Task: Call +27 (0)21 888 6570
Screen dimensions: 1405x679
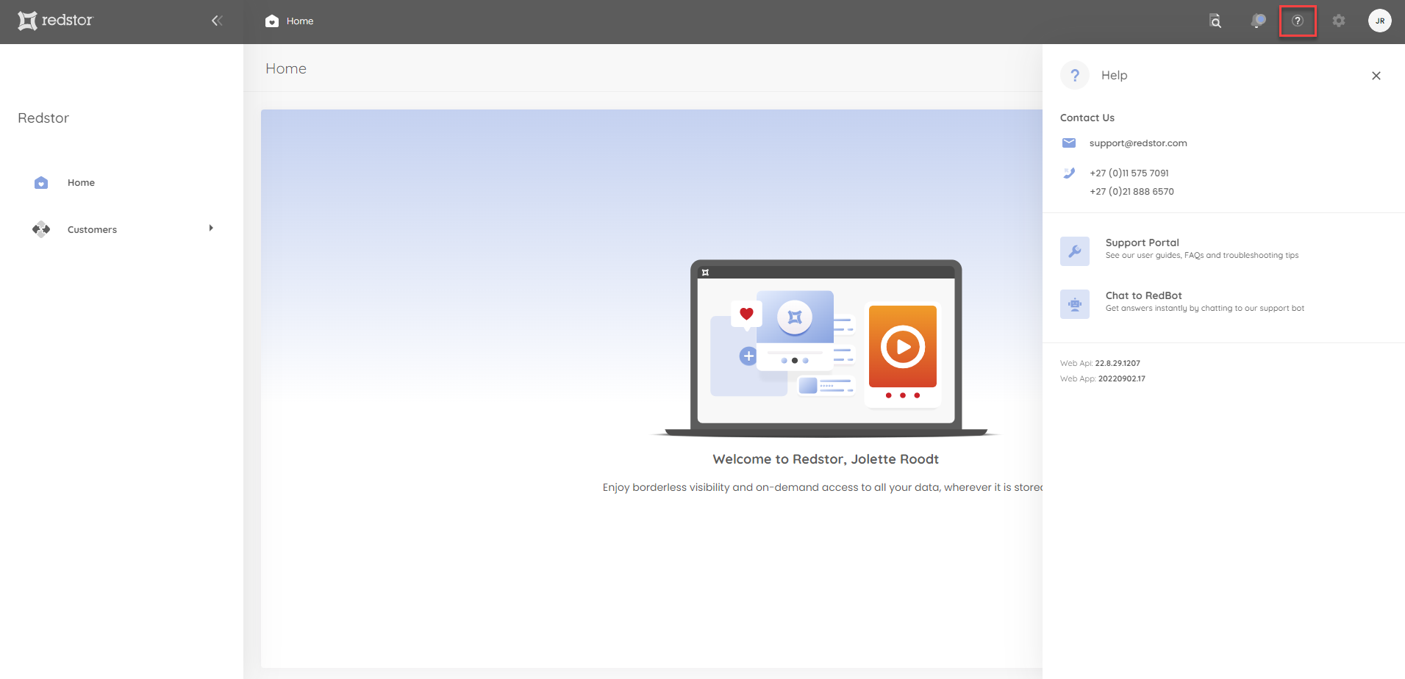Action: (x=1131, y=192)
